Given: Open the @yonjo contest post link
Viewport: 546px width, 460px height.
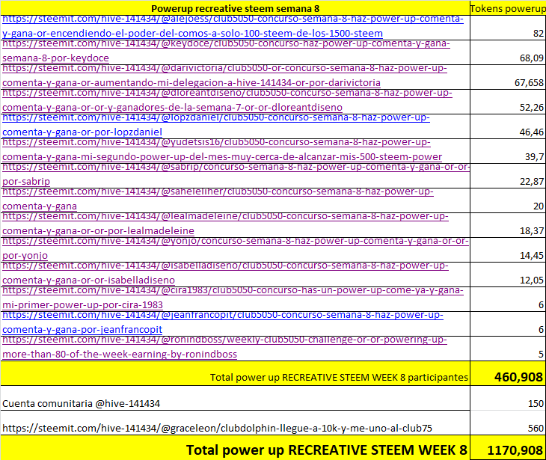Looking at the screenshot, I should pyautogui.click(x=236, y=248).
